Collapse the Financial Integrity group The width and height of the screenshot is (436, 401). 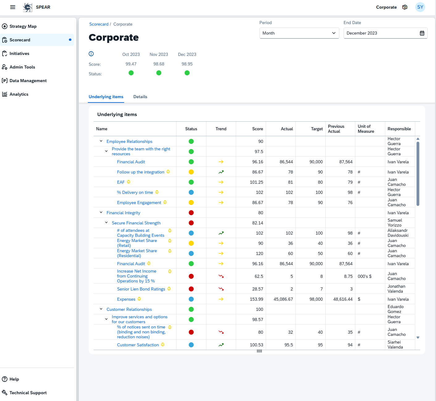click(x=101, y=212)
